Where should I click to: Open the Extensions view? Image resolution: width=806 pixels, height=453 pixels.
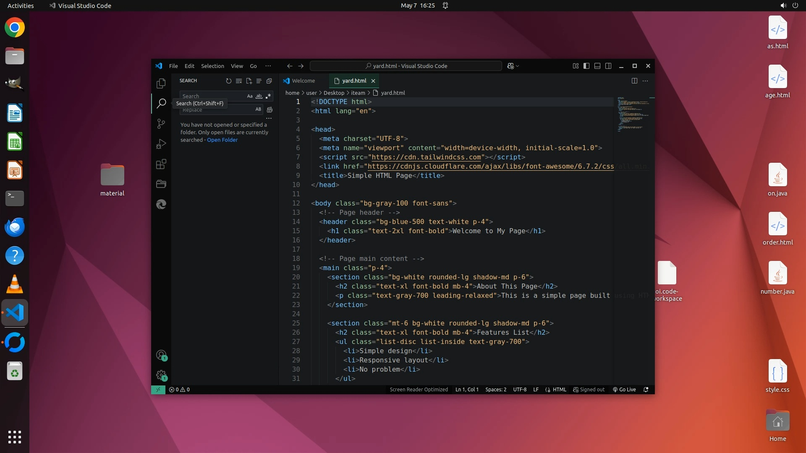(161, 164)
